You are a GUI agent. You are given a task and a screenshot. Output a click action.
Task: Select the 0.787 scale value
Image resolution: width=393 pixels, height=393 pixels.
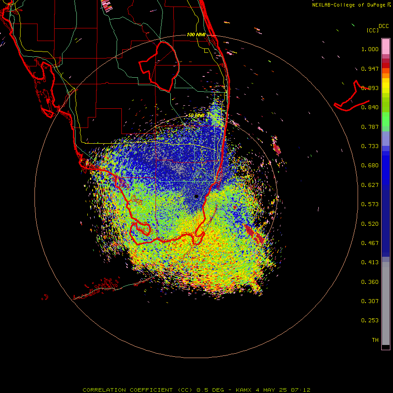[x=370, y=127]
